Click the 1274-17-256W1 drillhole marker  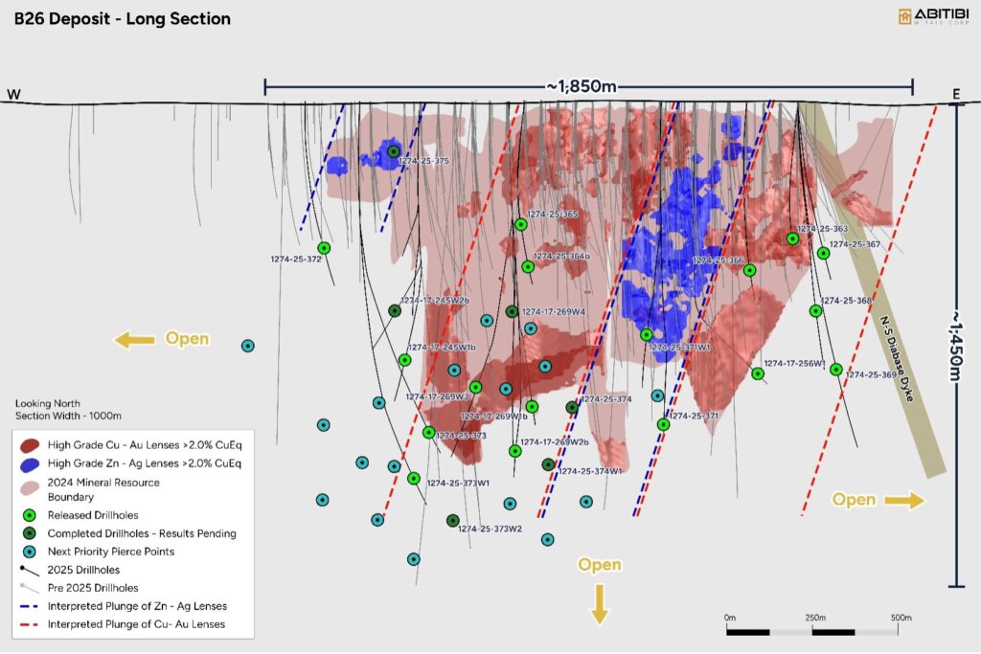758,374
